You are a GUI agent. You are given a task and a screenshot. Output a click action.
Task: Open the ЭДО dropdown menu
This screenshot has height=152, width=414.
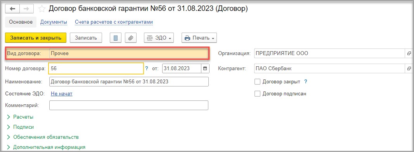coord(159,38)
